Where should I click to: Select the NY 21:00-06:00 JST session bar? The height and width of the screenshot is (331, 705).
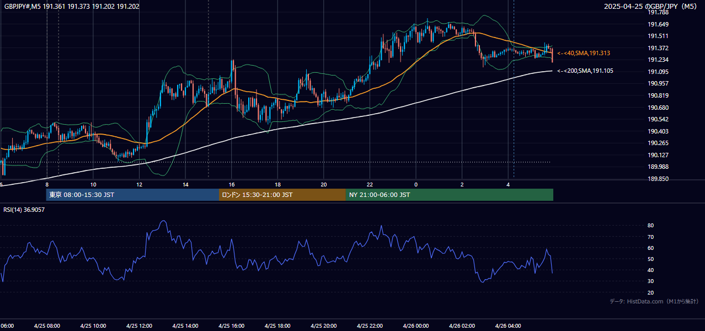[x=450, y=195]
